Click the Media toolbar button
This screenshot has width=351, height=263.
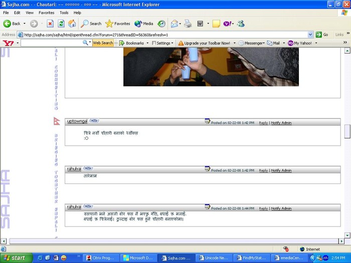143,24
